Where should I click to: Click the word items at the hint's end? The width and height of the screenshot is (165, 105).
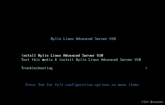[135, 85]
